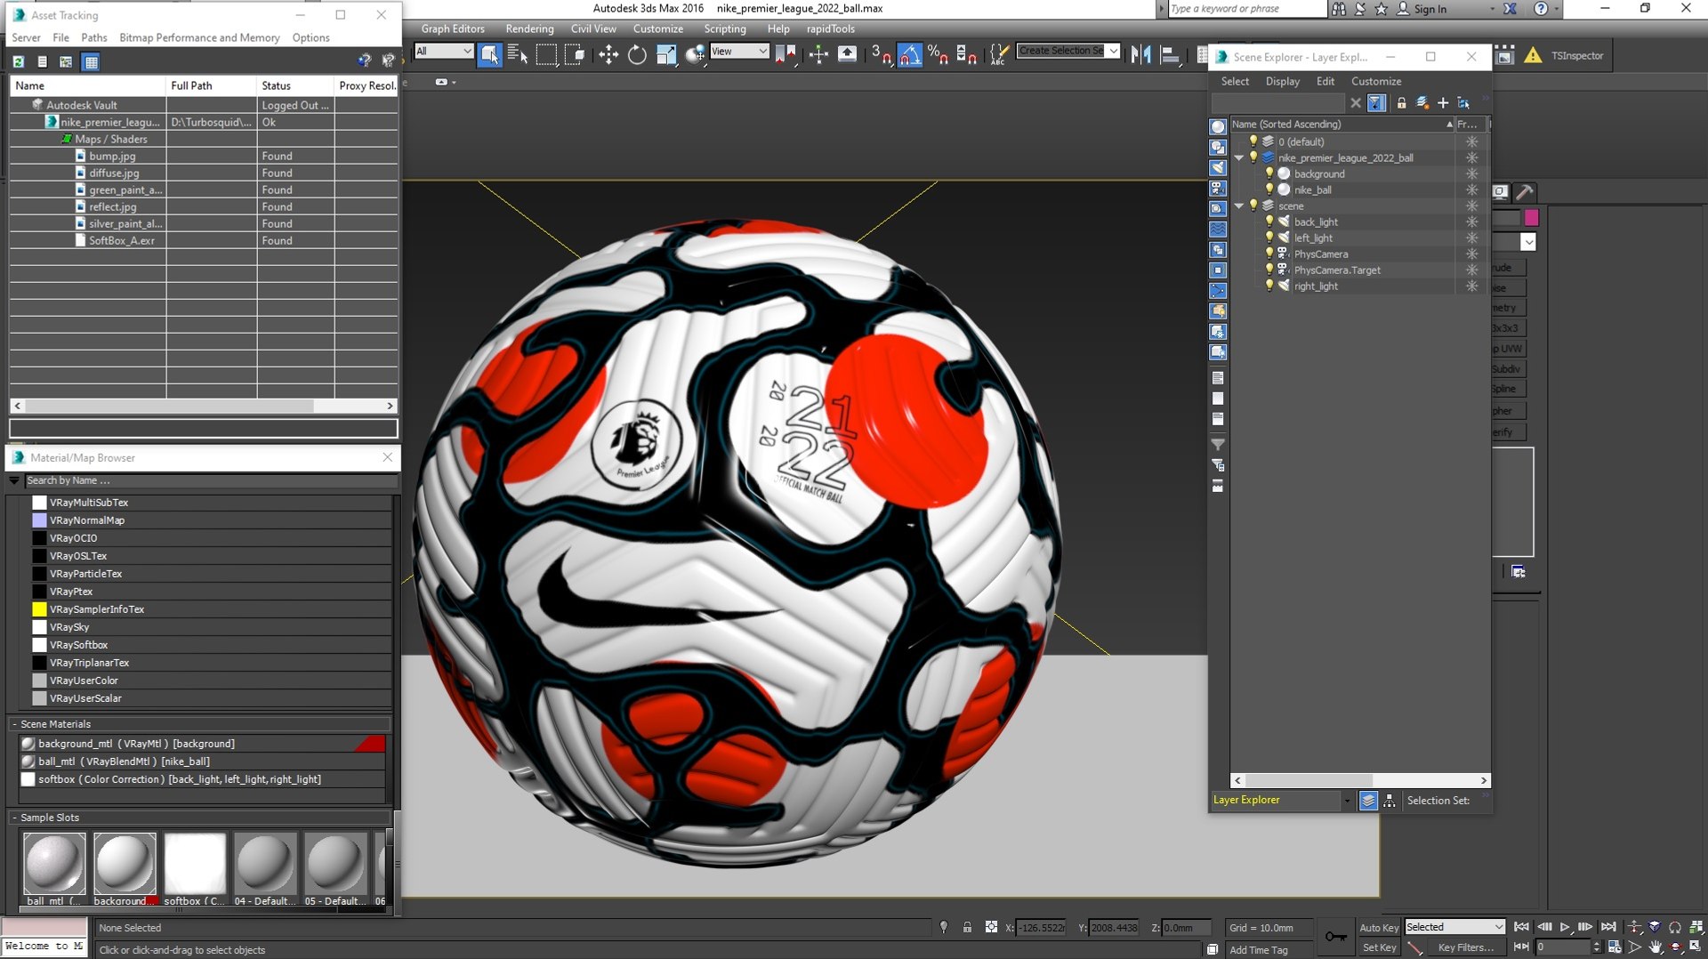Click the Name (Sorted Ascending) column header
The width and height of the screenshot is (1708, 959).
point(1341,124)
